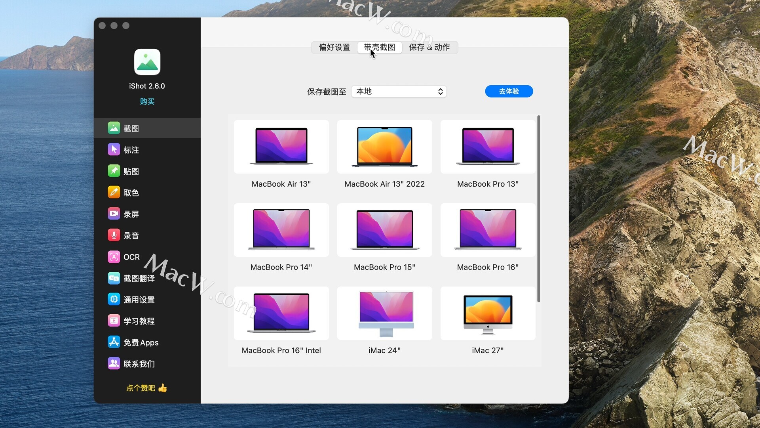Open the 学习教程 tutorial sidebar icon
The height and width of the screenshot is (428, 760).
coord(114,321)
